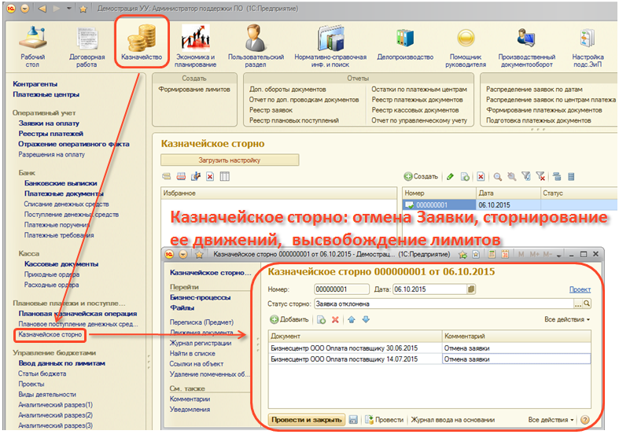619x438 pixels.
Task: Click the green Создать button in list toolbar
Action: (x=421, y=177)
